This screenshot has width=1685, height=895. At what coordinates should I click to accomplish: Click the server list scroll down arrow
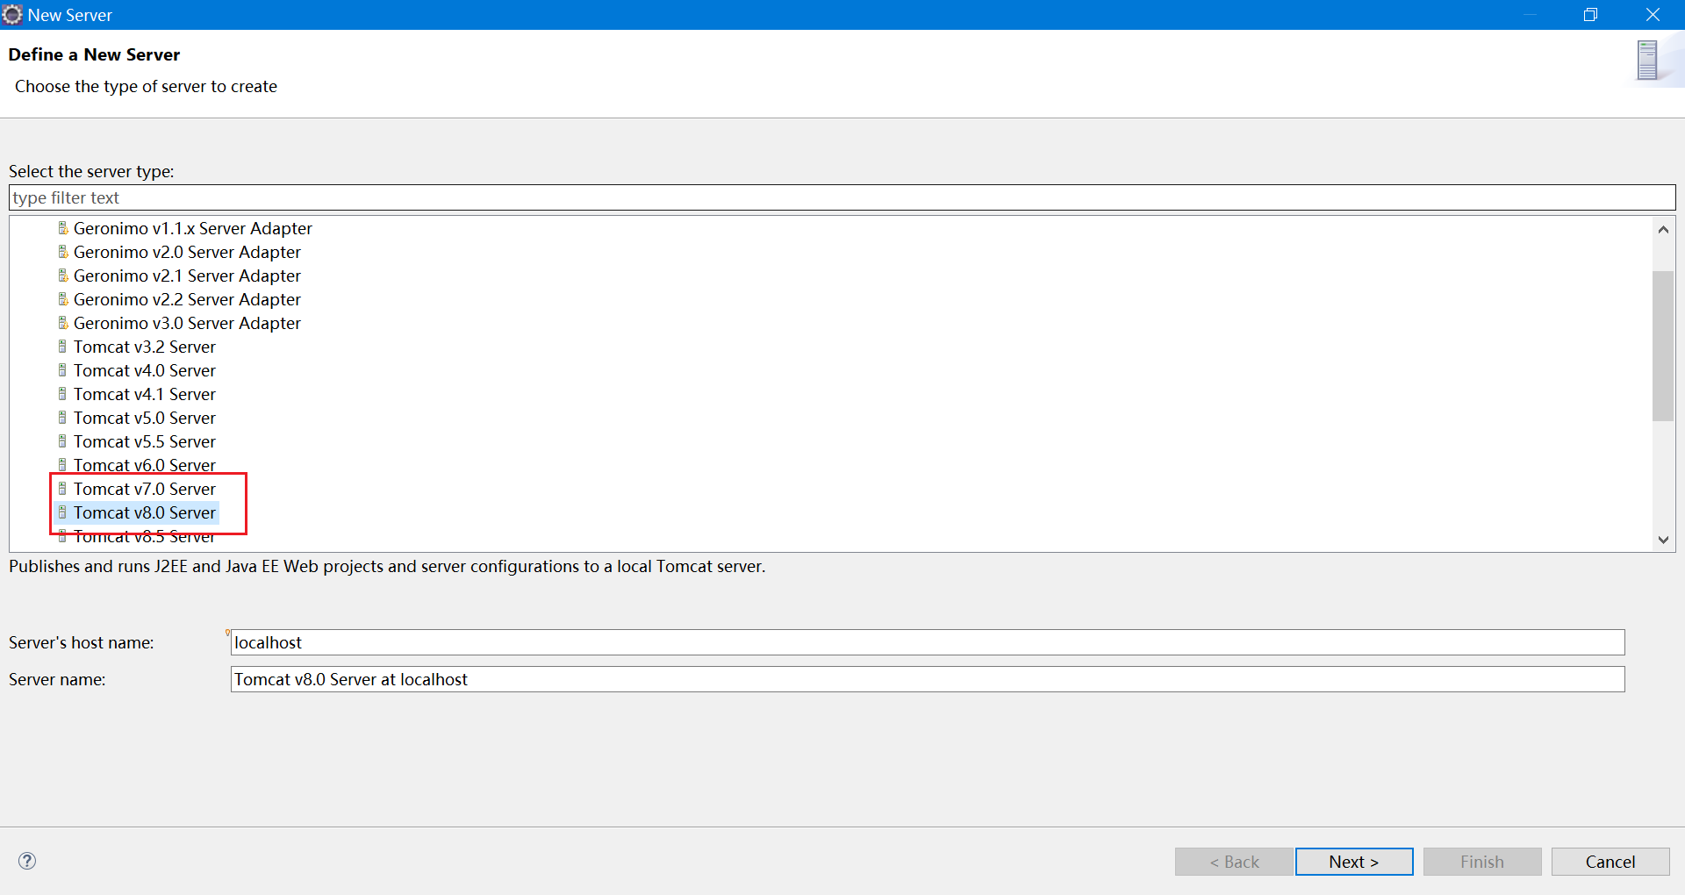[1663, 540]
